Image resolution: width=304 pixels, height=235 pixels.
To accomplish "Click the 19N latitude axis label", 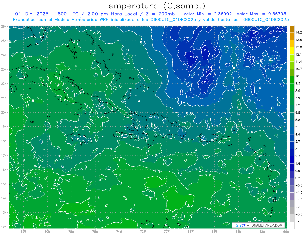I will (4, 126).
